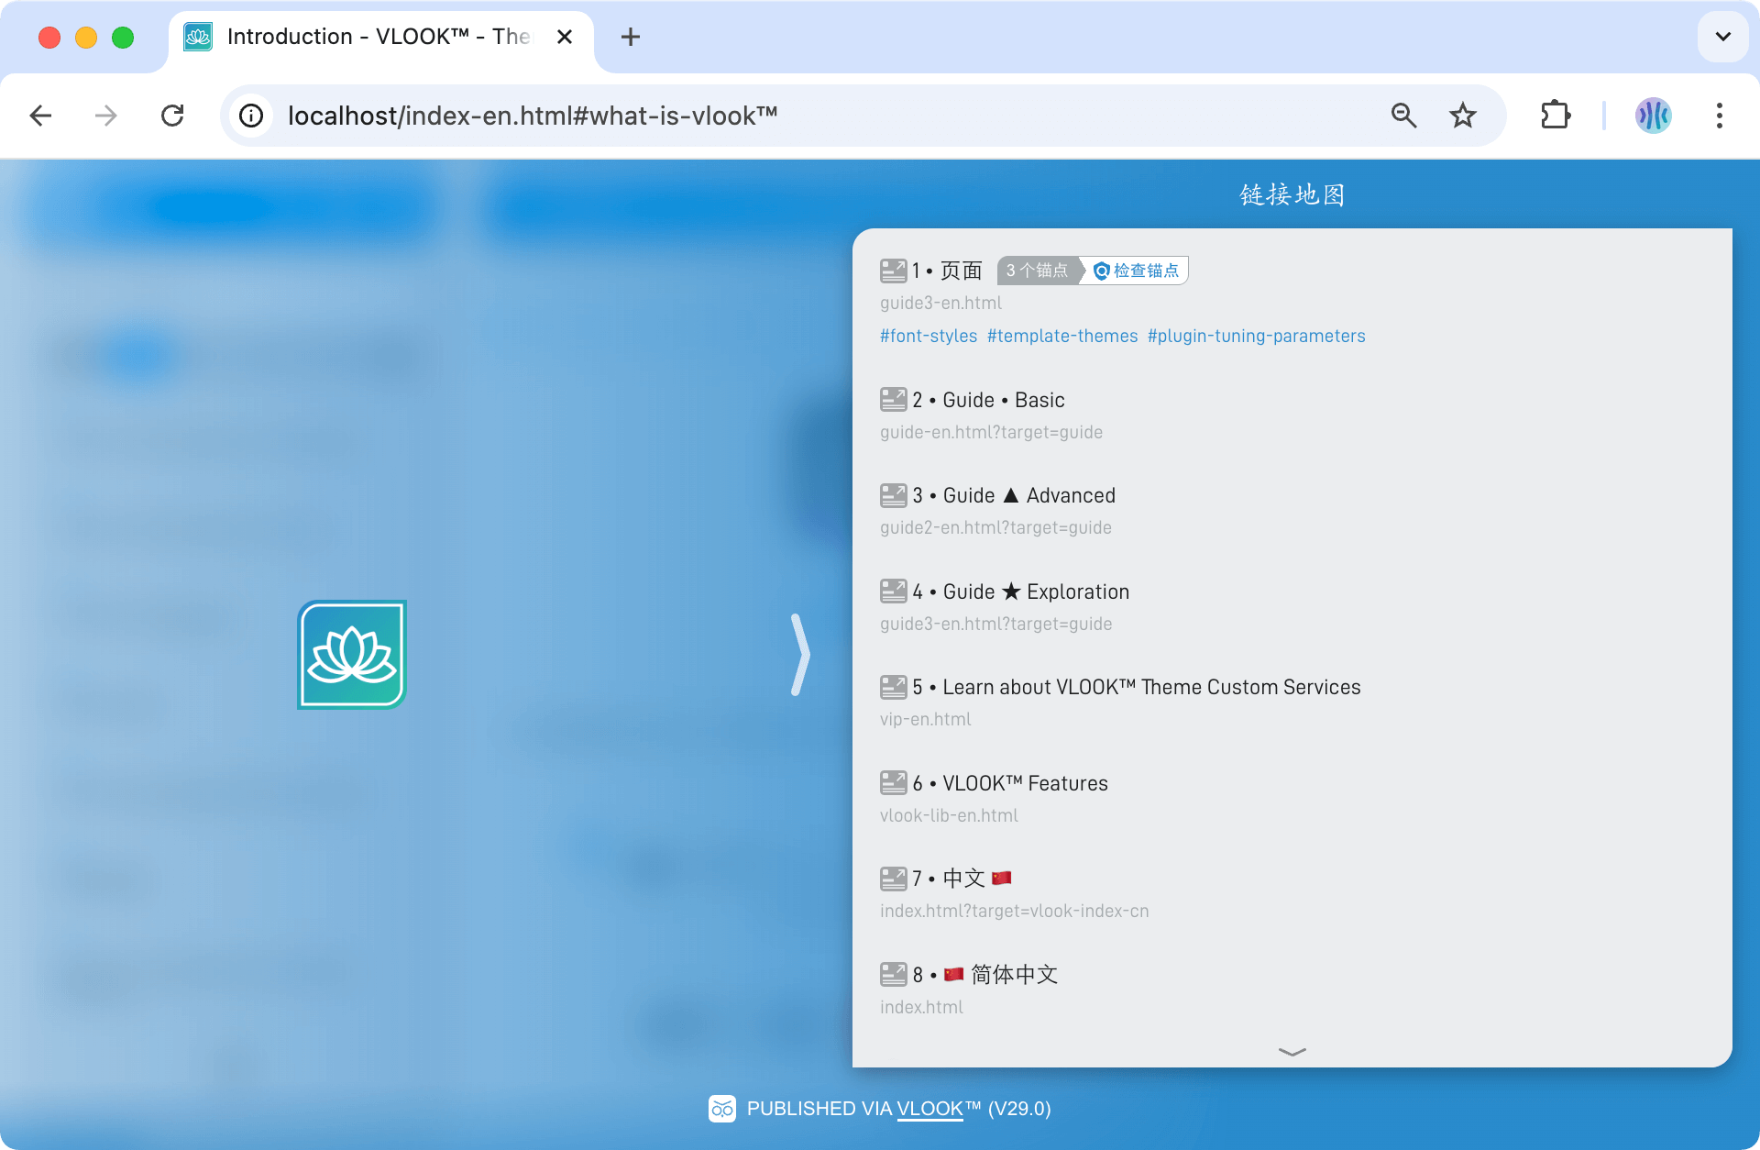Open the 8 • 简体中文 entry
Image resolution: width=1760 pixels, height=1150 pixels.
(985, 974)
